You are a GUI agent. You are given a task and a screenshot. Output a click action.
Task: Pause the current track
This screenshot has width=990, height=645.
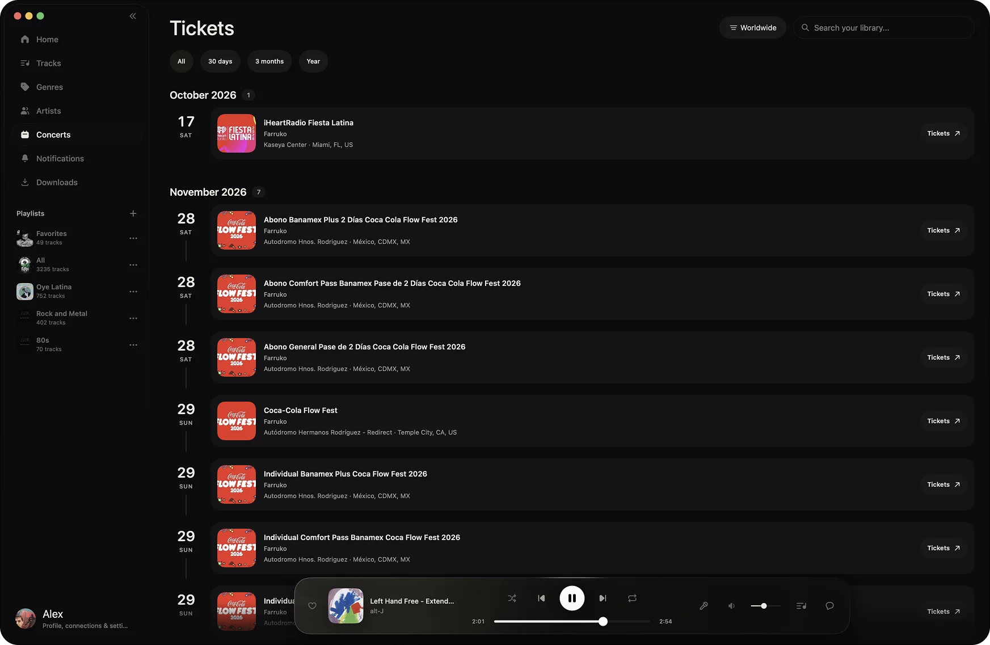(572, 598)
